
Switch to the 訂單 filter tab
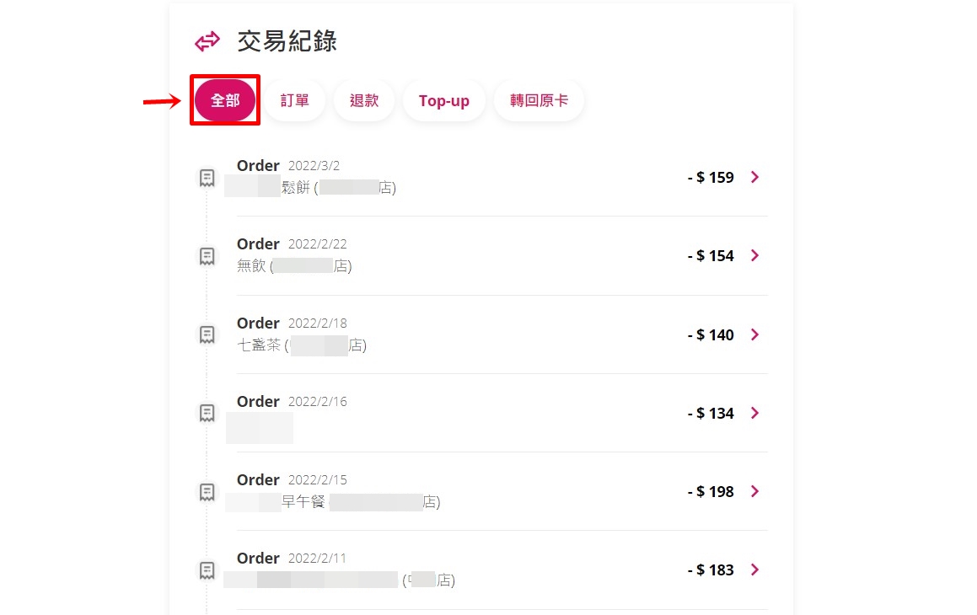tap(295, 100)
